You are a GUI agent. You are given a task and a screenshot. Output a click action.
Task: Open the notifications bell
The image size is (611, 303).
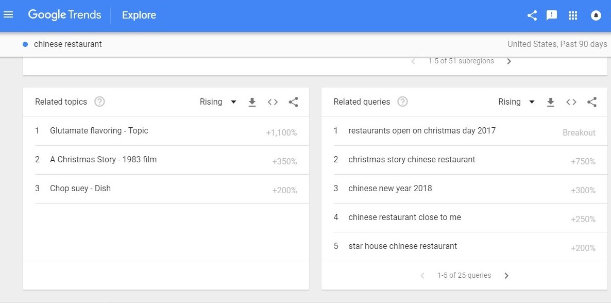tap(596, 15)
